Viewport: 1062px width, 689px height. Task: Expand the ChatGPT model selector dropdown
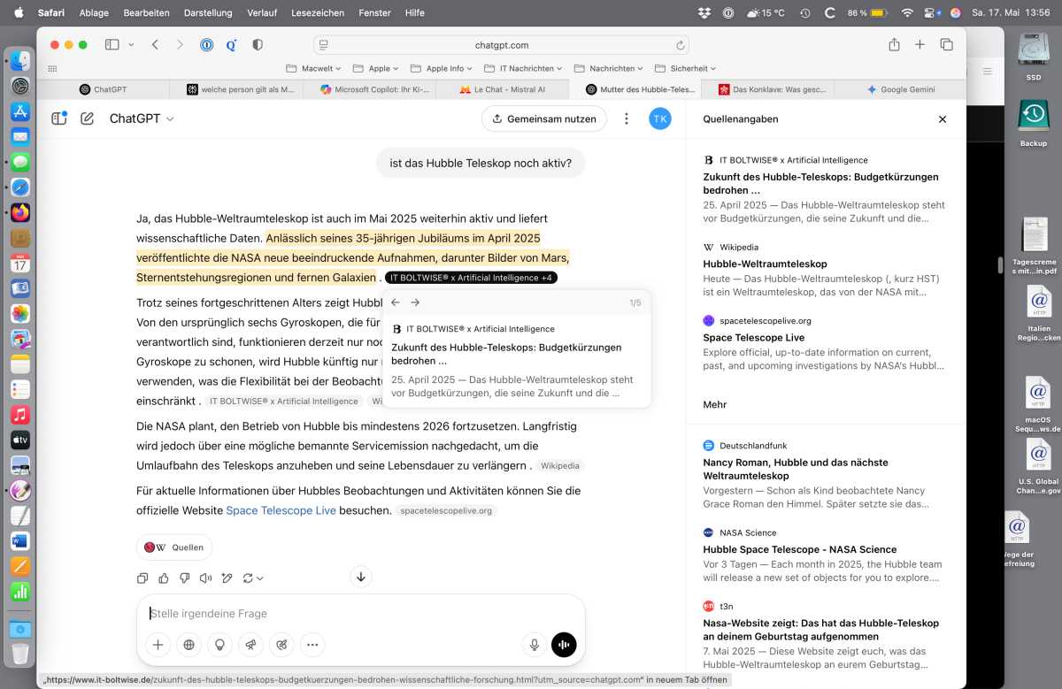point(142,119)
